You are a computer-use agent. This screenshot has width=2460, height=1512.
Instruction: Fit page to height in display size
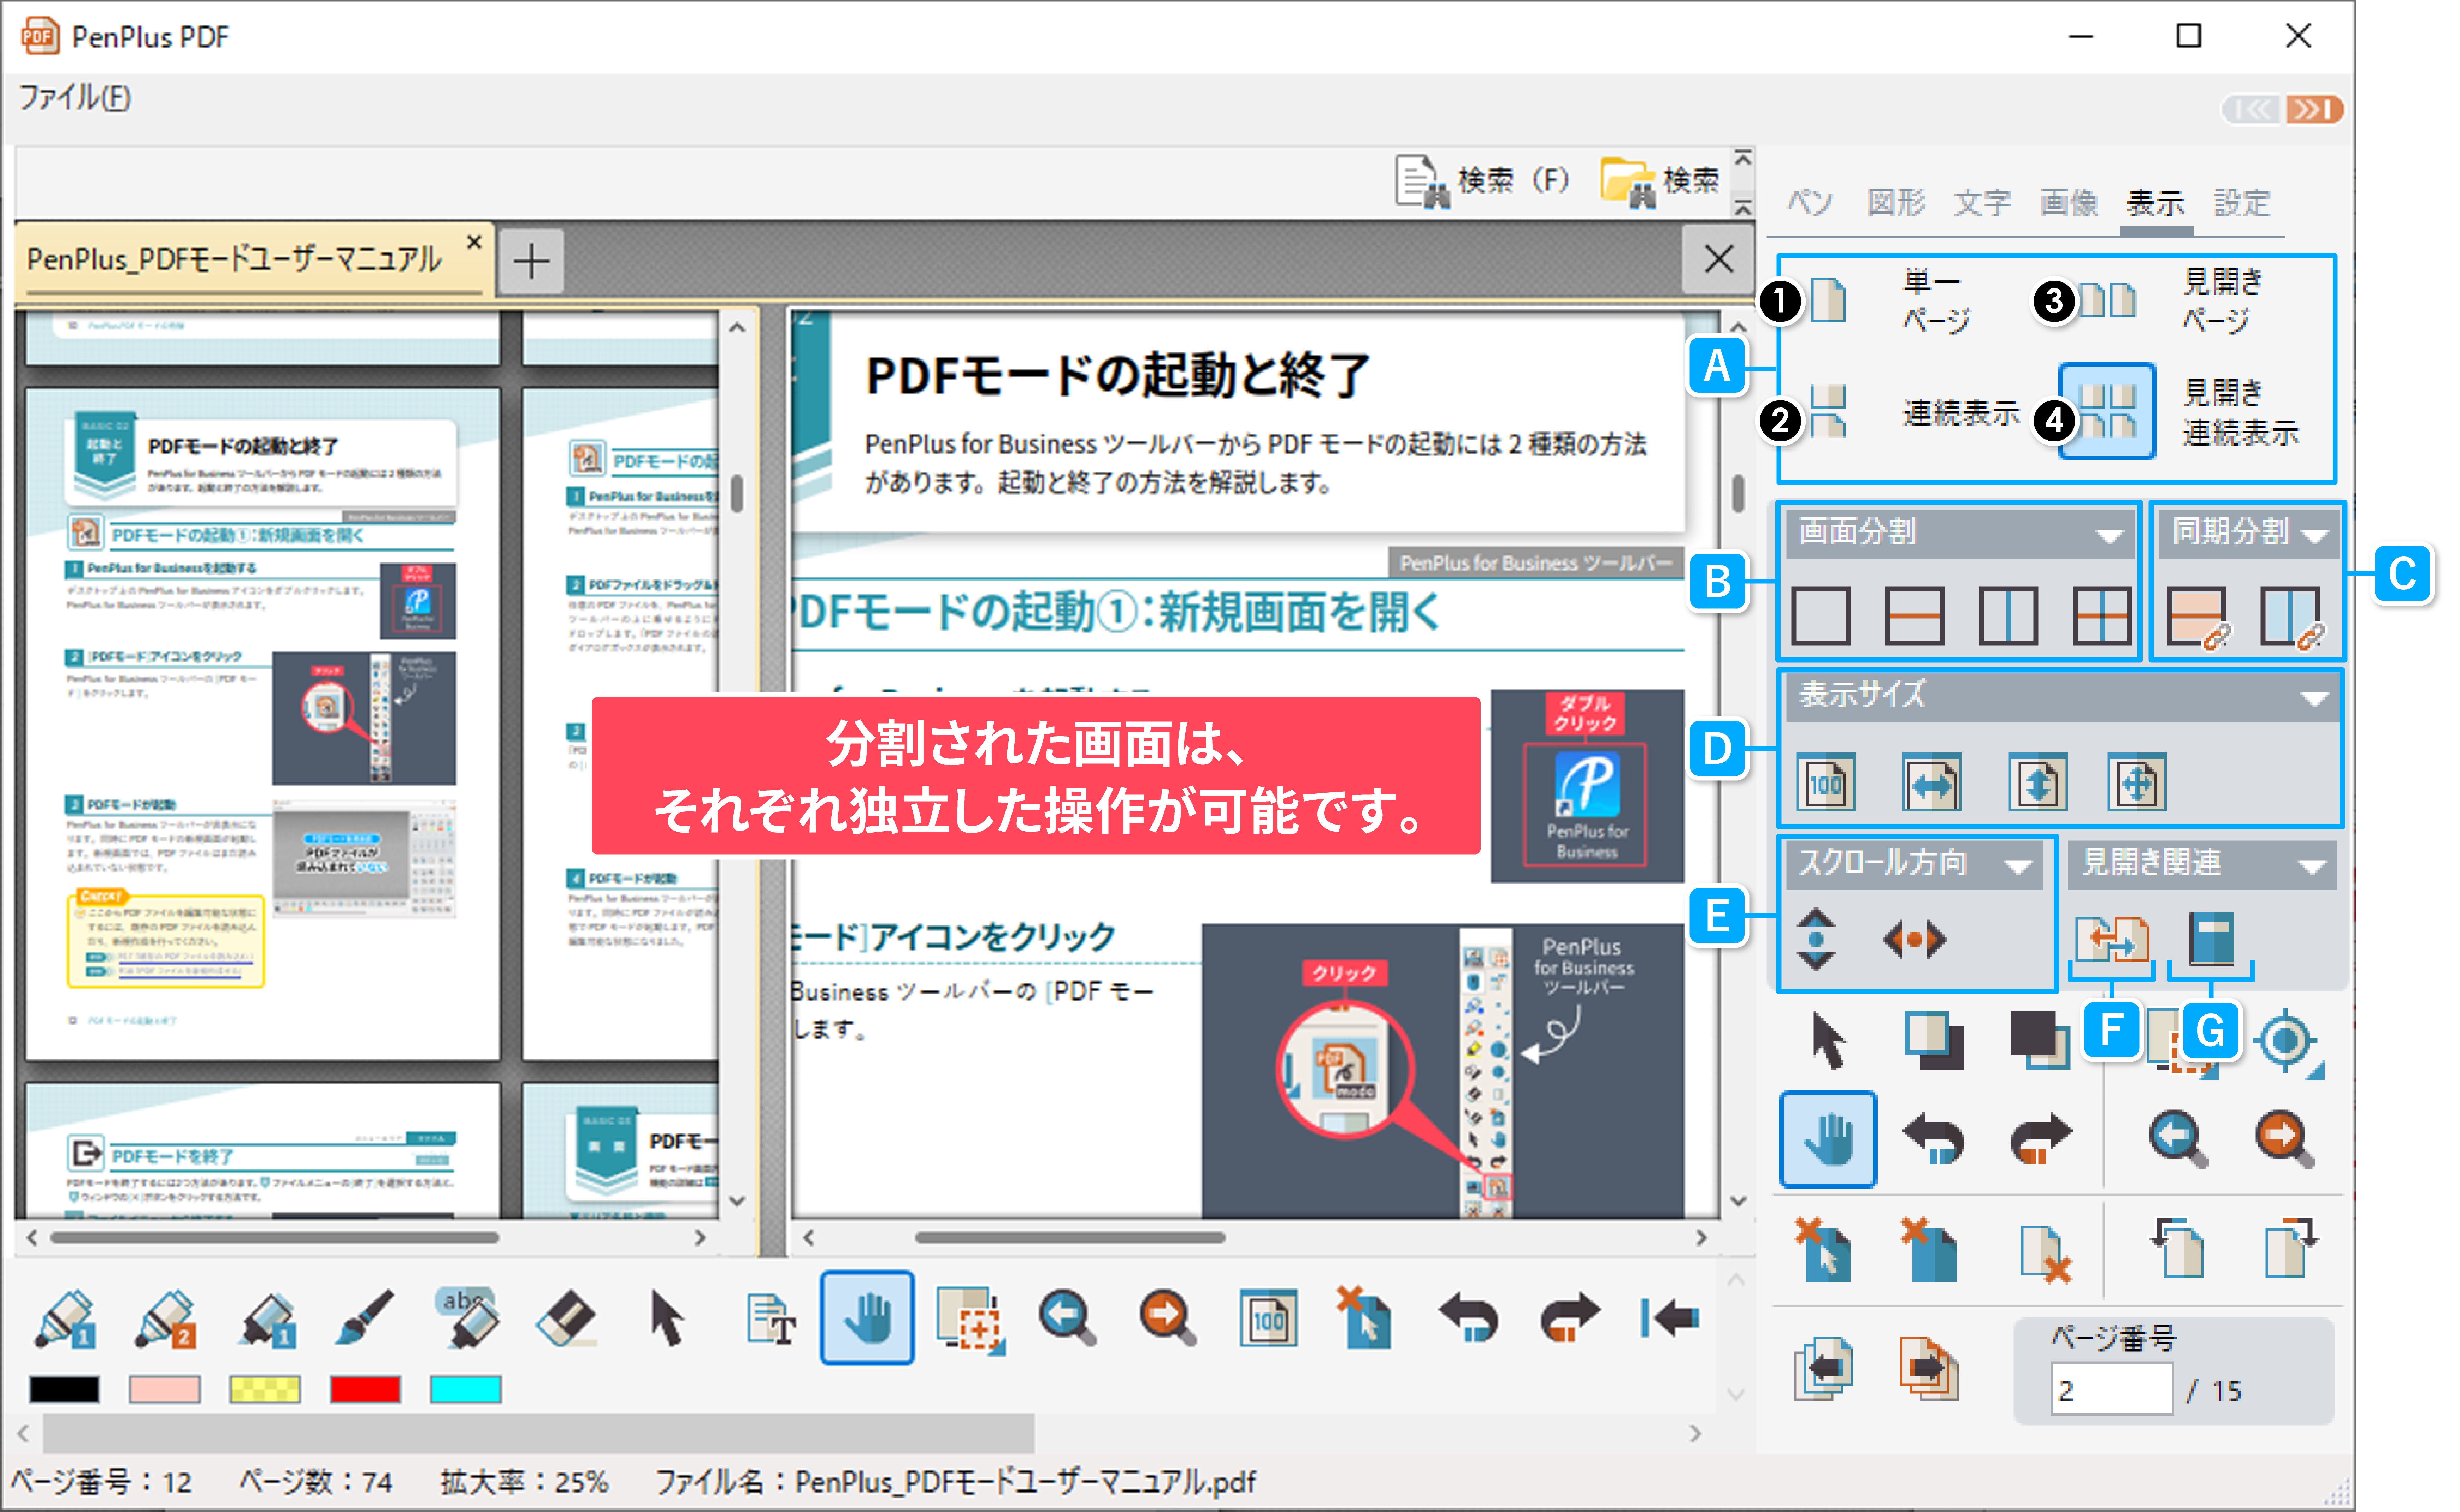(x=2038, y=782)
